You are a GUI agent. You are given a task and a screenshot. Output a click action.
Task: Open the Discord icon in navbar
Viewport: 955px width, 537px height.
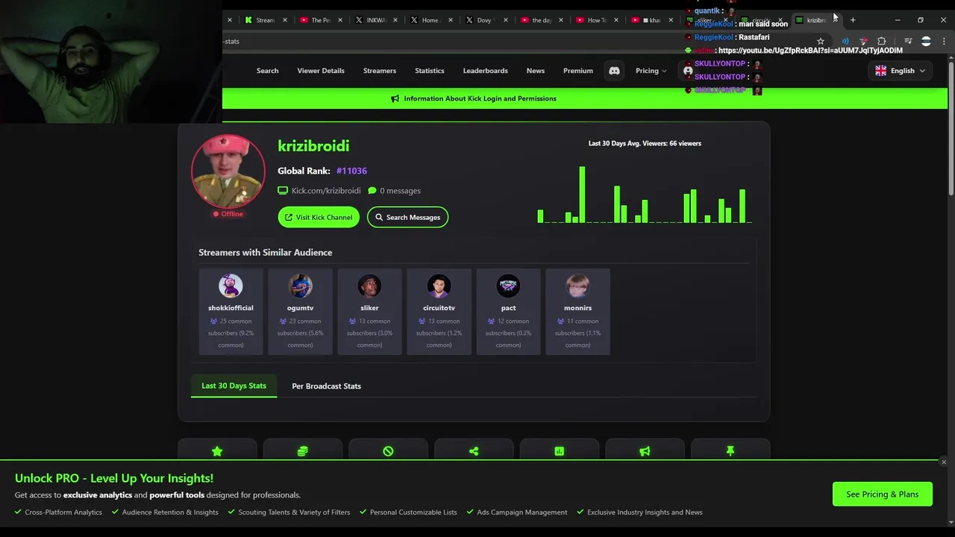(614, 71)
